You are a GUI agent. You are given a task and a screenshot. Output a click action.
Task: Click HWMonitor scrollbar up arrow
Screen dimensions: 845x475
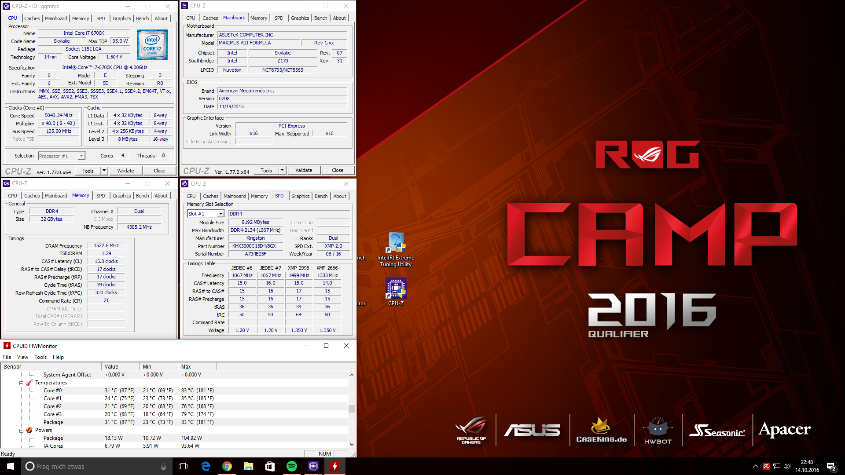pos(352,375)
